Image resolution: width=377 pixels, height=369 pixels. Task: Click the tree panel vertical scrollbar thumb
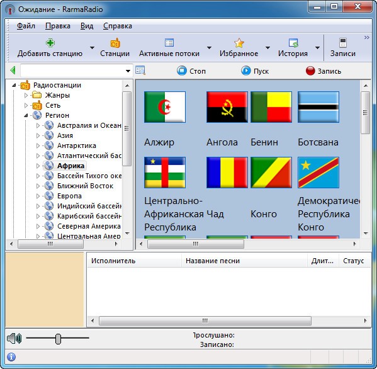point(127,128)
